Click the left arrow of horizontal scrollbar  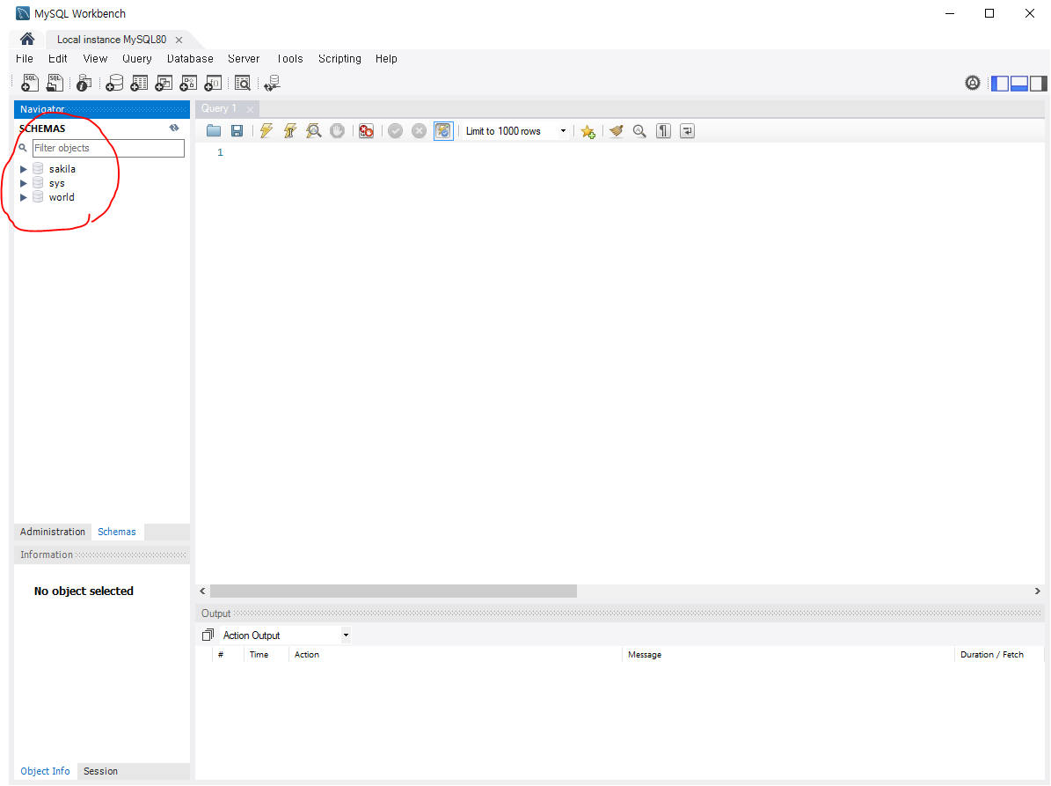202,591
